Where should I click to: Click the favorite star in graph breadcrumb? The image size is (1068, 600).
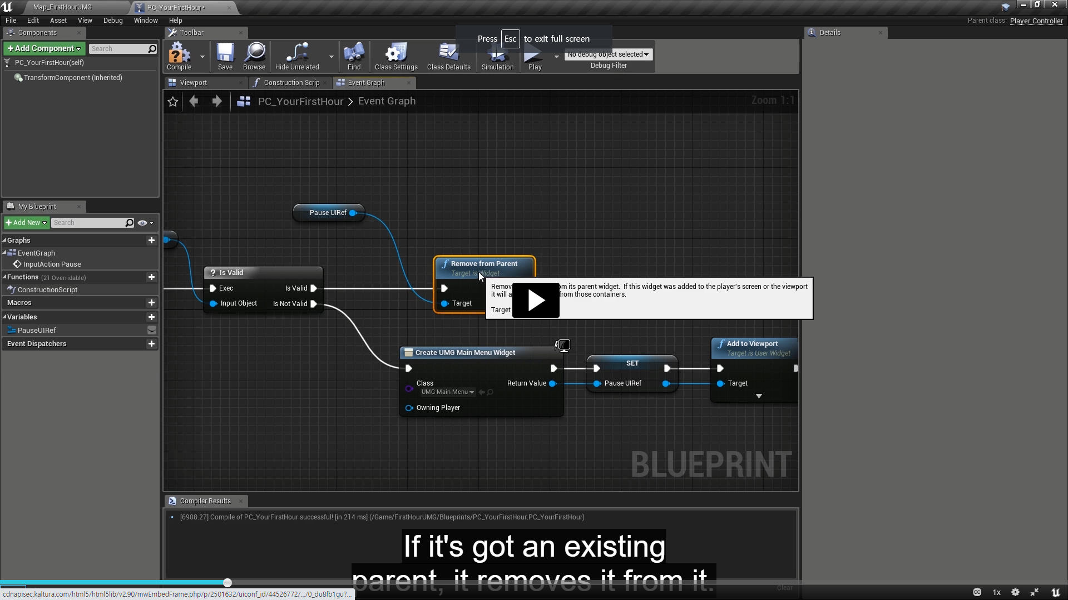[x=173, y=102]
